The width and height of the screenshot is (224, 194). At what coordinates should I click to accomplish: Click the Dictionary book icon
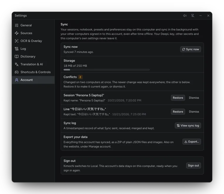pyautogui.click(x=17, y=56)
